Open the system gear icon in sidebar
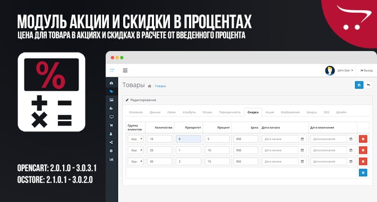 (112, 151)
